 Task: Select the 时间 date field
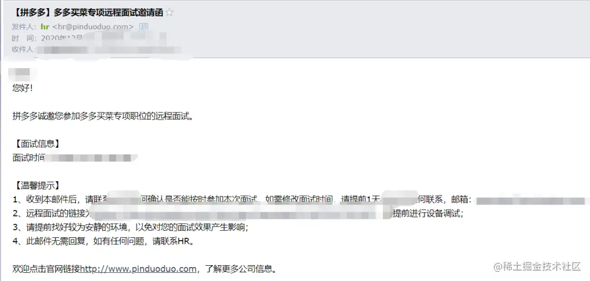click(x=102, y=38)
